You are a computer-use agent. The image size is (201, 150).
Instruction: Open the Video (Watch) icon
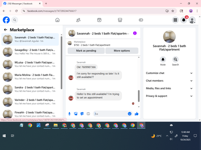coord(99,20)
